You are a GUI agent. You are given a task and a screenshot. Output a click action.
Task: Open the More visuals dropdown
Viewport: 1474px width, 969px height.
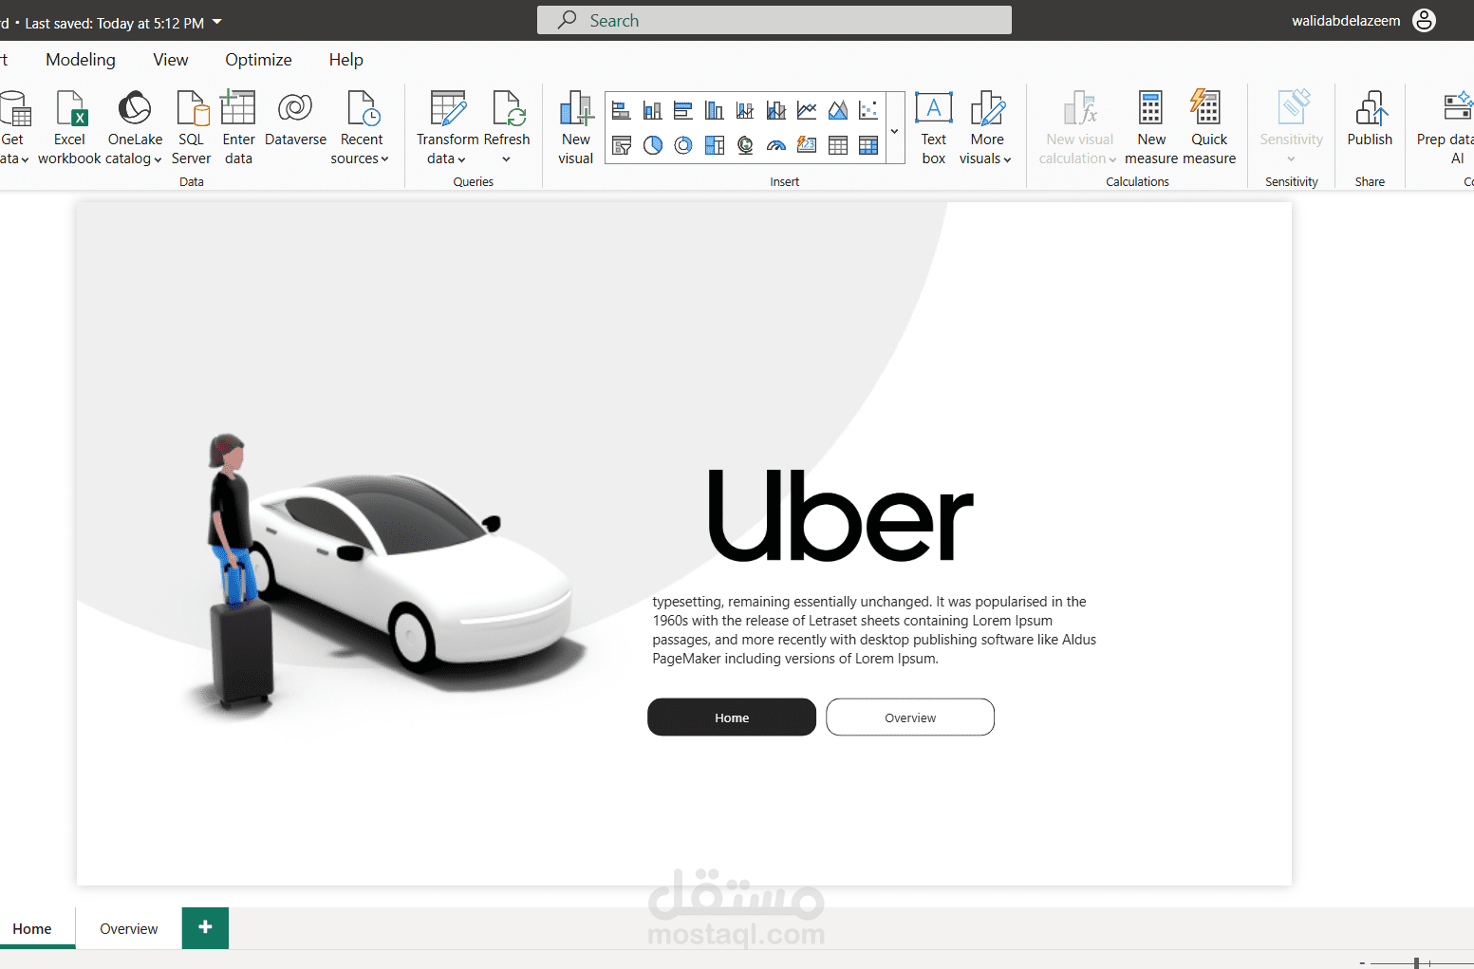[x=1007, y=159]
